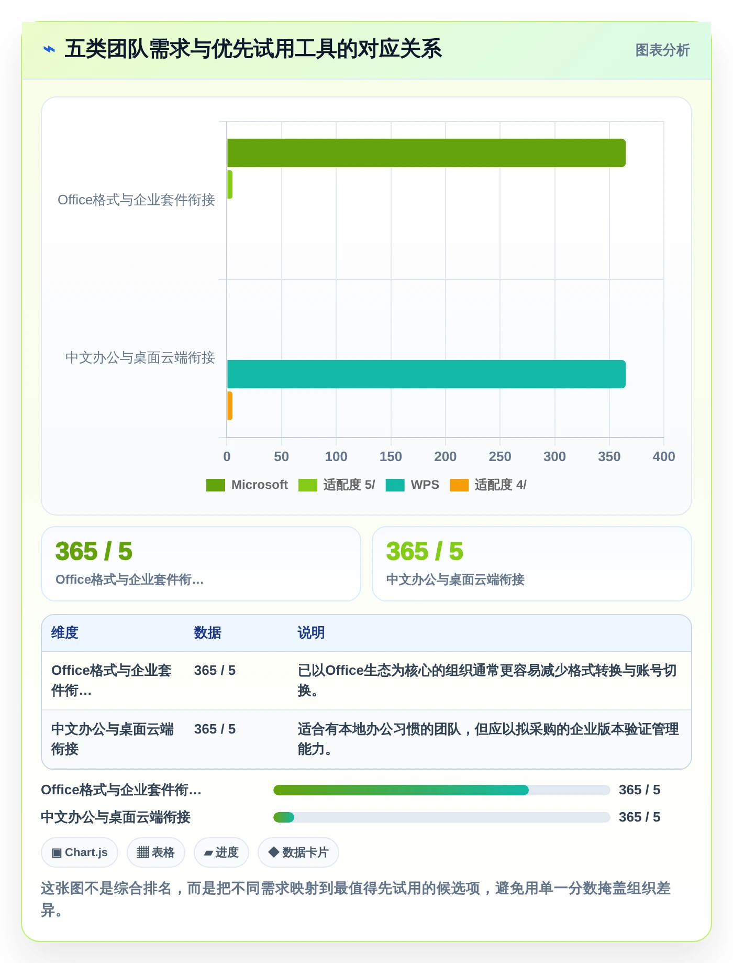
Task: Click the card title 五类团队需求与优先试用工具的对应关系
Action: tap(253, 49)
